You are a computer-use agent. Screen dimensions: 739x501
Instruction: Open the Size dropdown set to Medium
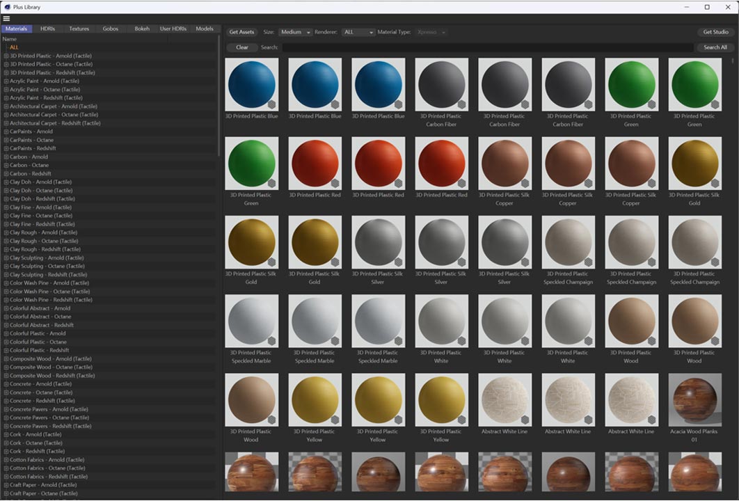(x=295, y=32)
